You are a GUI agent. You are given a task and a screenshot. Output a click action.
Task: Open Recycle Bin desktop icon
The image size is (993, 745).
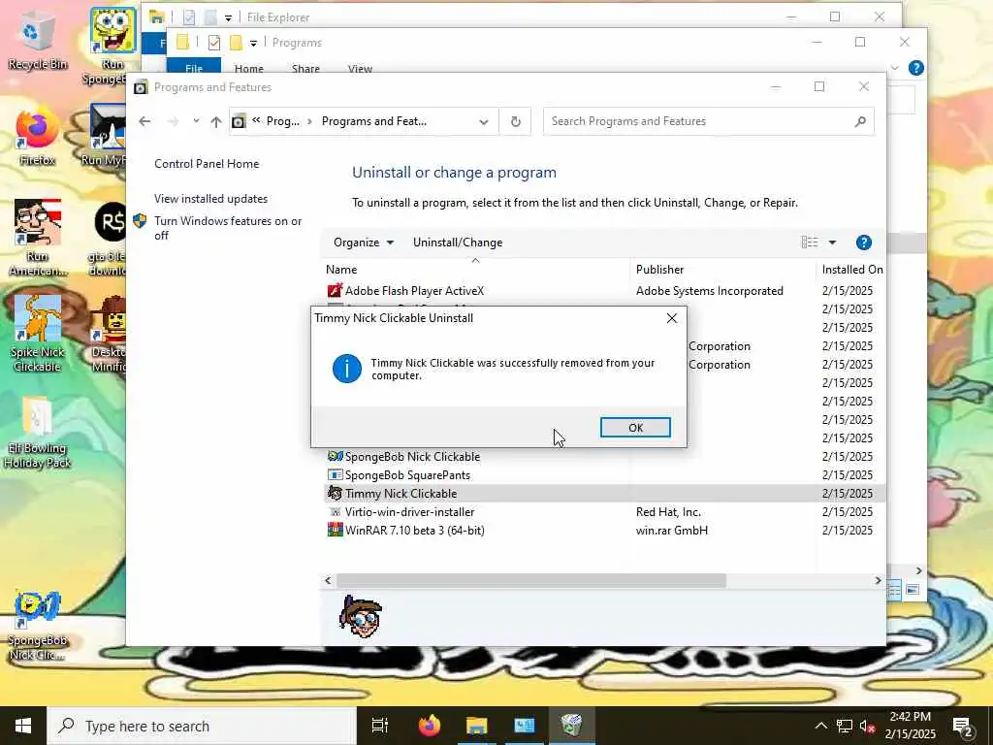(38, 41)
